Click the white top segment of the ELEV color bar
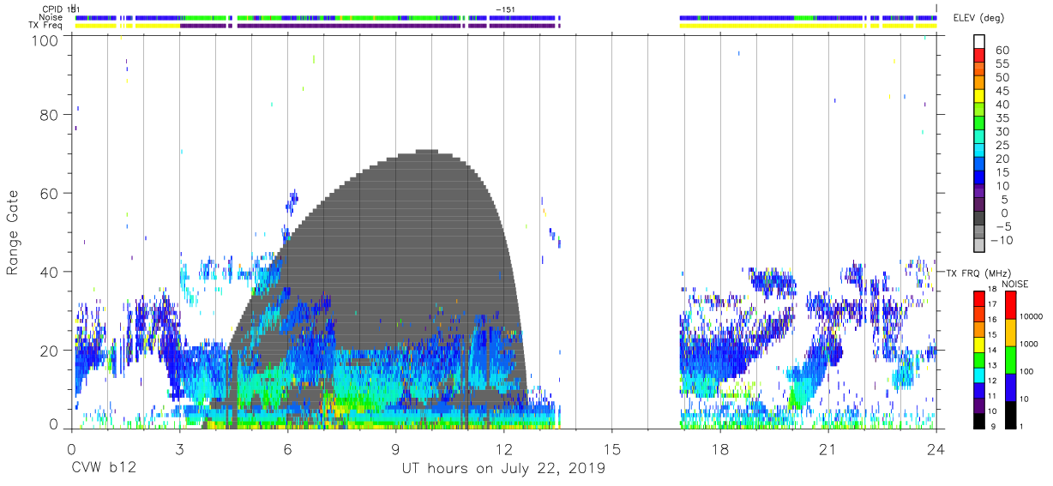The width and height of the screenshot is (1053, 486). tap(980, 42)
